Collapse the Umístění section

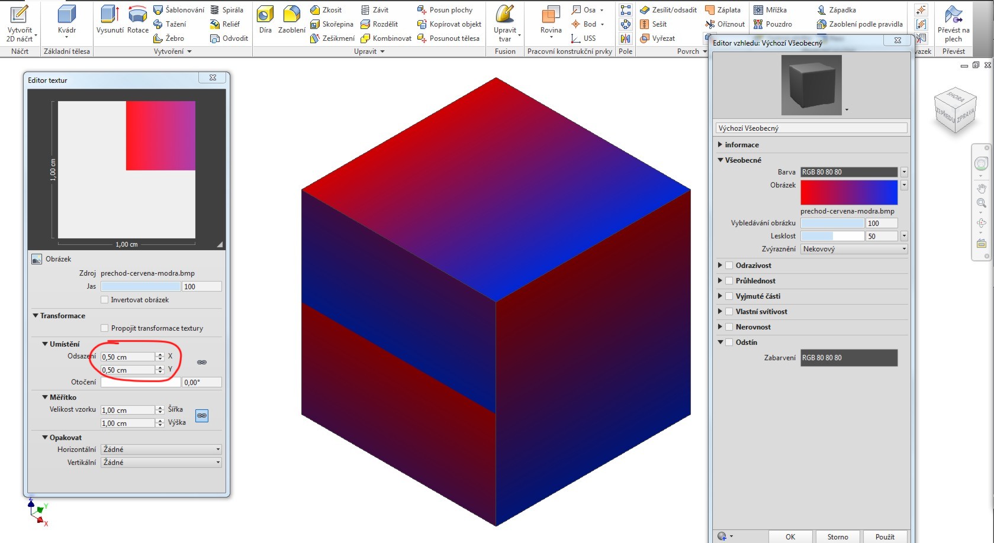45,344
